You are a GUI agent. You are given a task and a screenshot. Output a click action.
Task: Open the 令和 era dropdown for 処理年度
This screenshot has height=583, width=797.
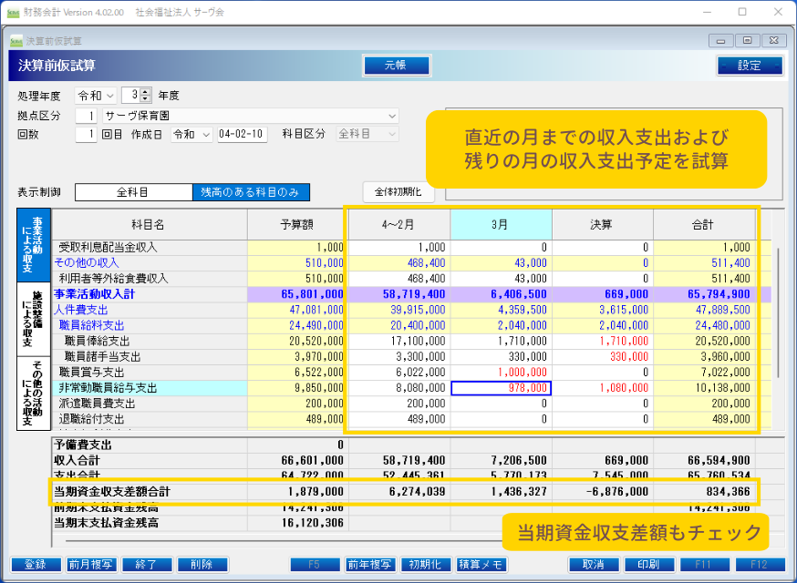tap(96, 96)
